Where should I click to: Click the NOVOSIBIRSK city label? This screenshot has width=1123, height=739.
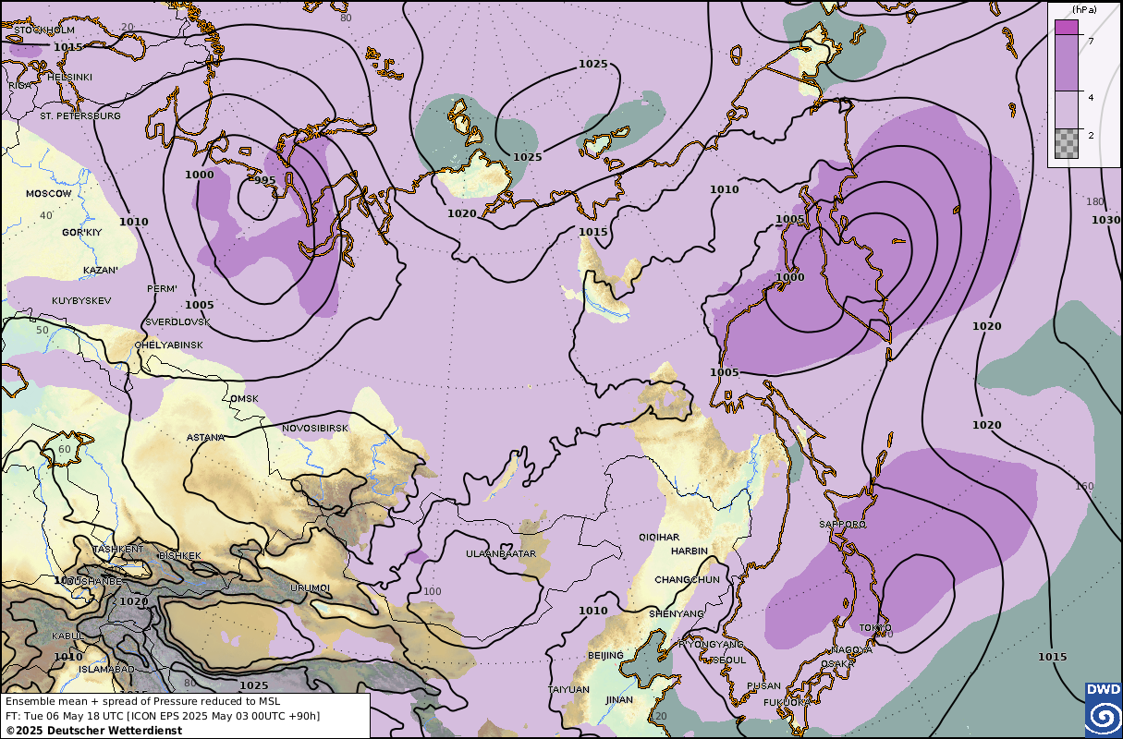click(x=315, y=429)
